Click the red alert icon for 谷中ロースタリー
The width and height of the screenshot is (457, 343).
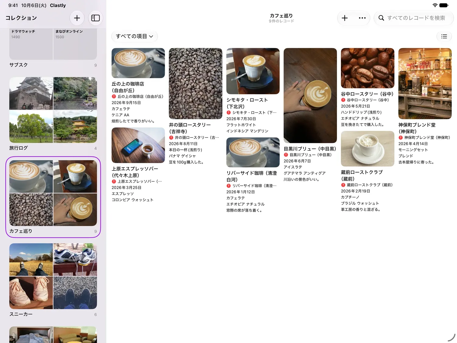[343, 100]
